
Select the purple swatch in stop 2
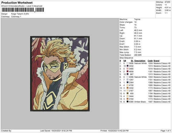tap(128, 66)
